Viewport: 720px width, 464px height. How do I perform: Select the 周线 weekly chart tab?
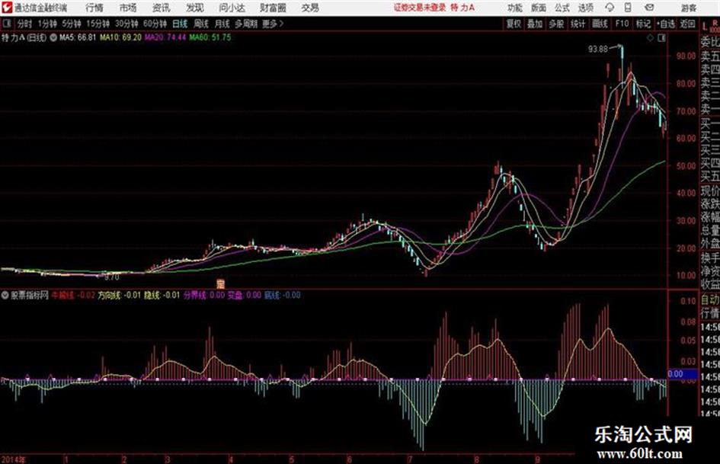tap(201, 24)
